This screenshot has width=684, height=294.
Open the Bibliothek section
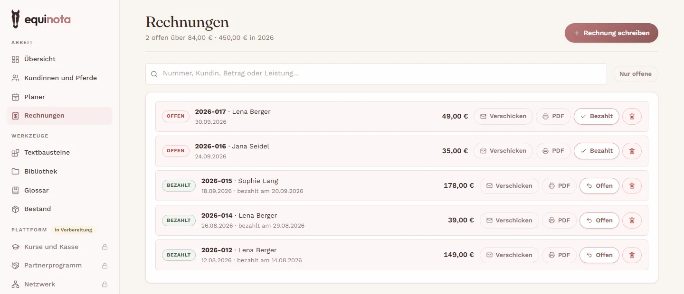pyautogui.click(x=59, y=171)
